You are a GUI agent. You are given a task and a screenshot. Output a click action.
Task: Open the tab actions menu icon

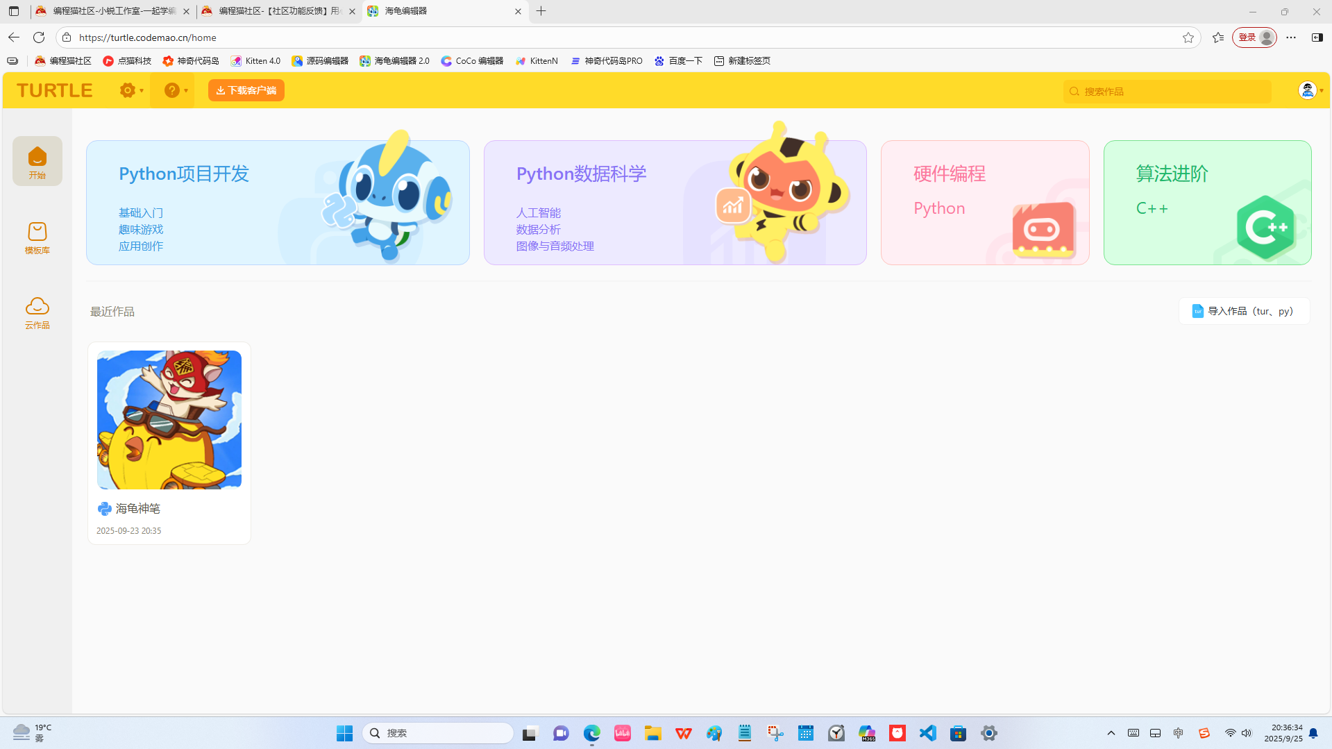click(x=14, y=11)
